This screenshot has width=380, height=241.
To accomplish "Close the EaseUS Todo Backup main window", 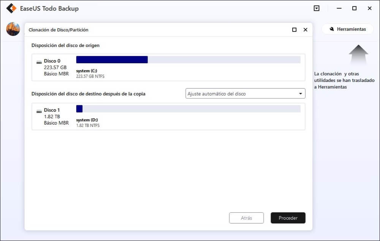I will (x=370, y=8).
